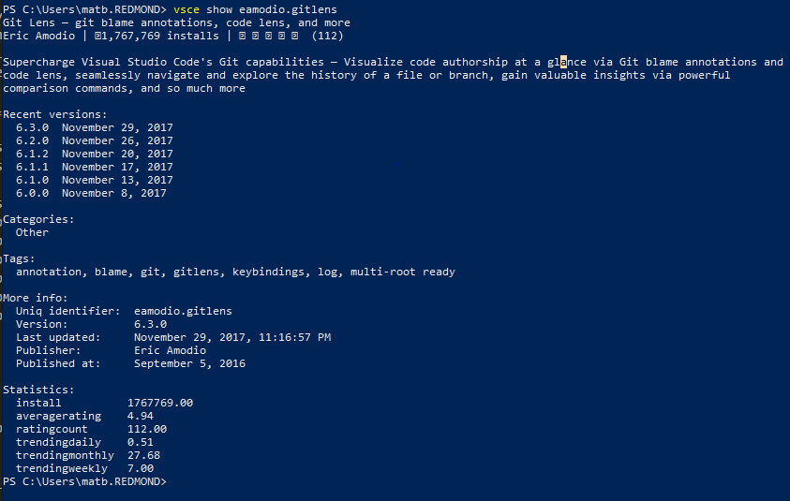Select the 6.1.1 November 17 version row
This screenshot has width=790, height=501.
pyautogui.click(x=95, y=167)
